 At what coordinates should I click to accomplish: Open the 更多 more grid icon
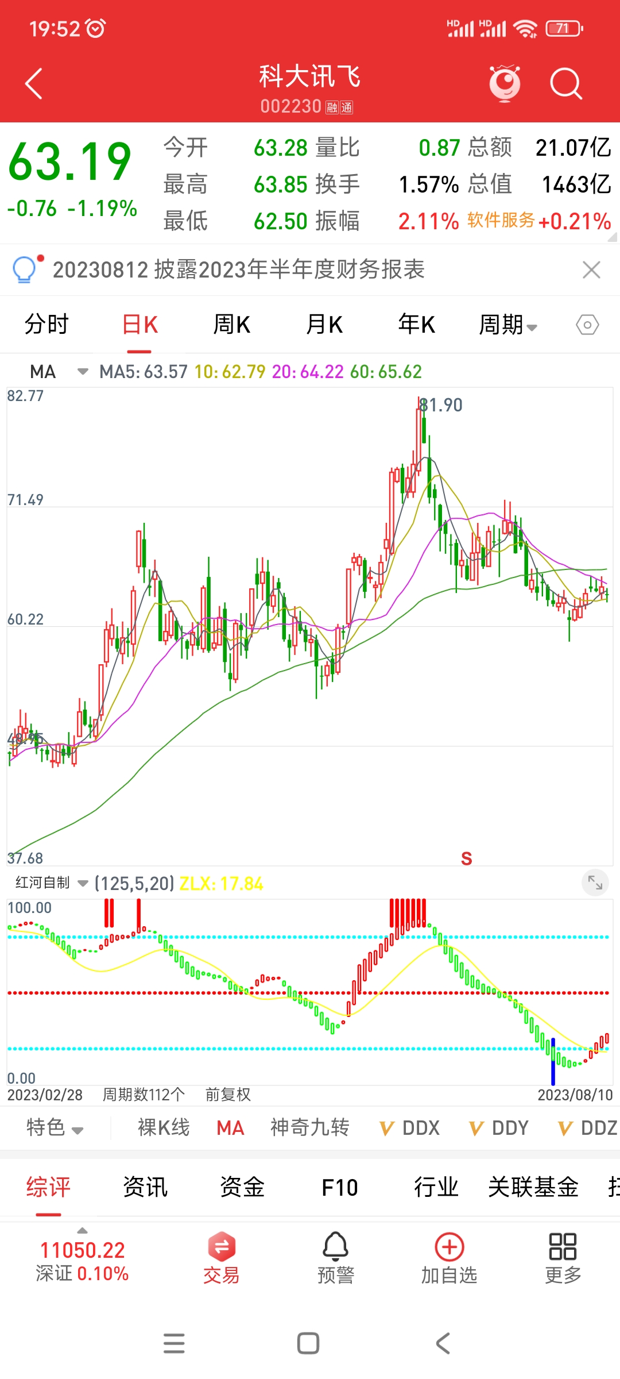click(x=563, y=1258)
